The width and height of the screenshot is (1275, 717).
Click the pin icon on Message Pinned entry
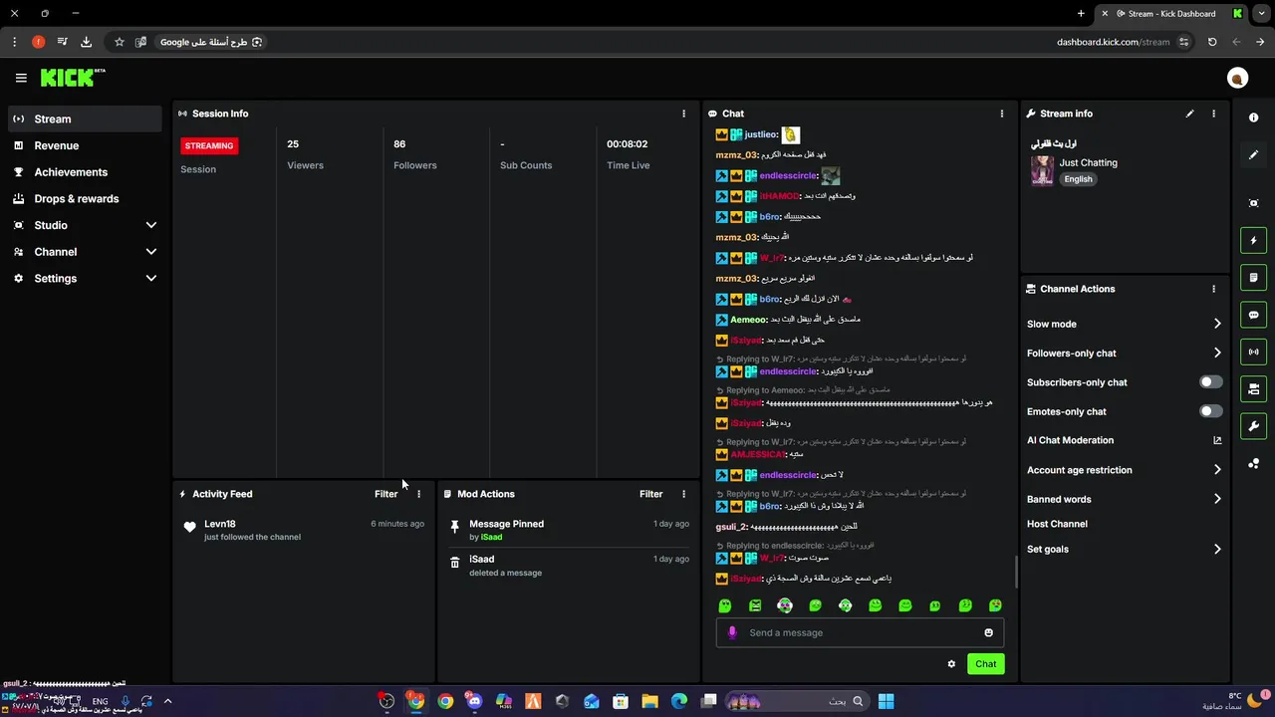pyautogui.click(x=454, y=526)
